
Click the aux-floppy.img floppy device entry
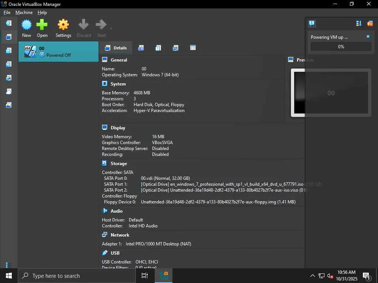[218, 202]
